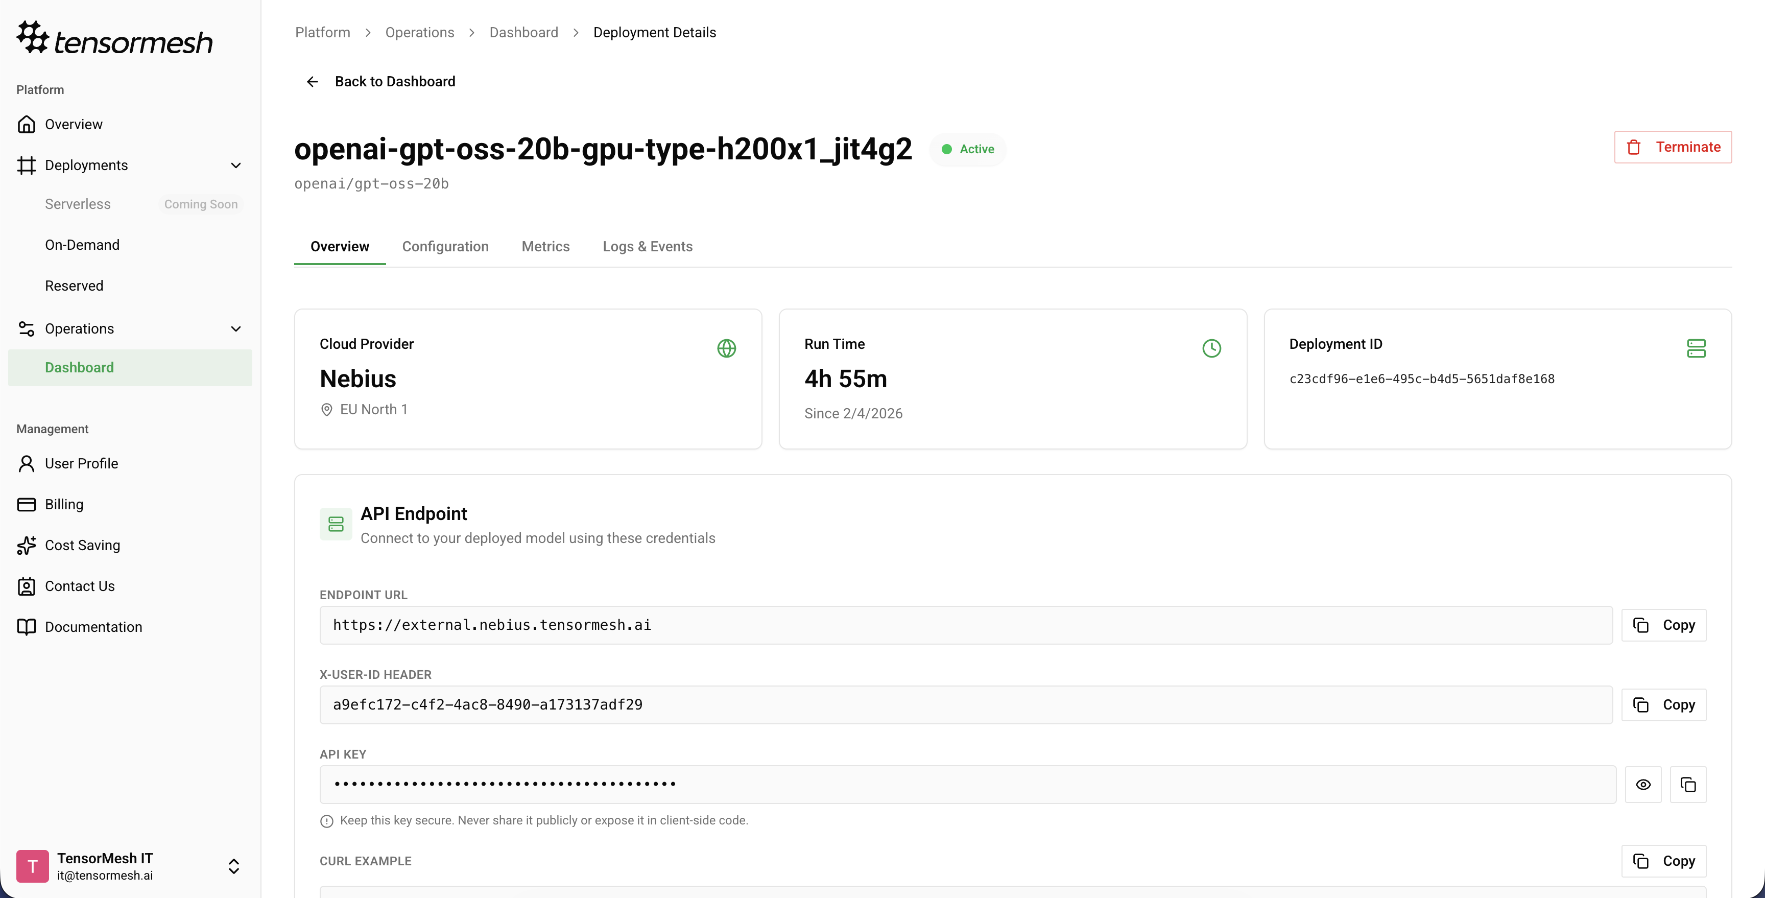Copy API key using the copy icon
This screenshot has width=1765, height=898.
tap(1687, 785)
